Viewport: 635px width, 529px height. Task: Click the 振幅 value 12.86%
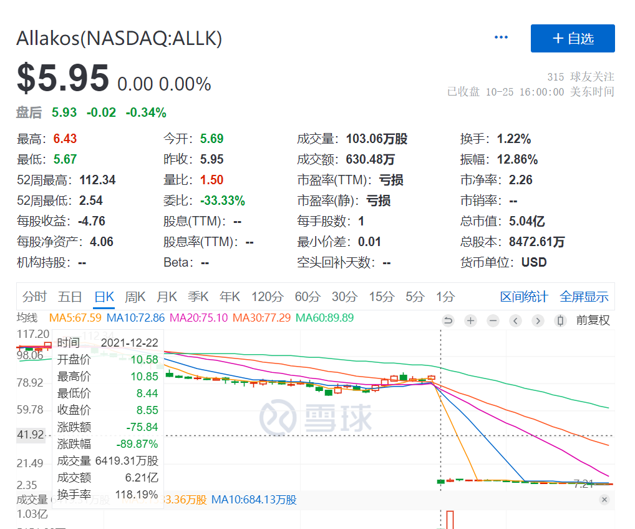[518, 159]
